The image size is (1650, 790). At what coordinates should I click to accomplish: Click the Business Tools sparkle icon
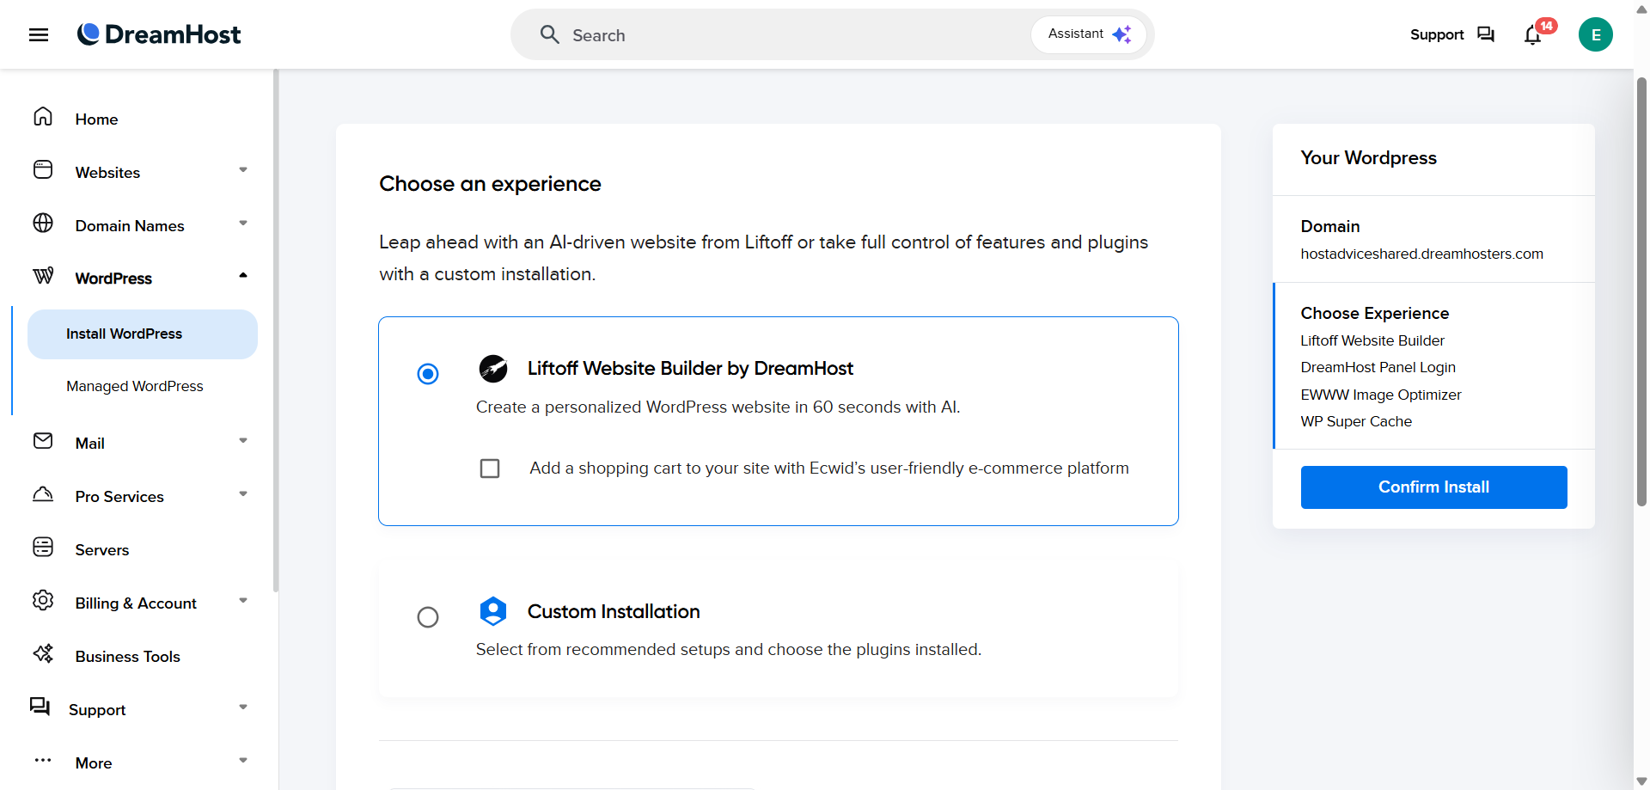43,654
